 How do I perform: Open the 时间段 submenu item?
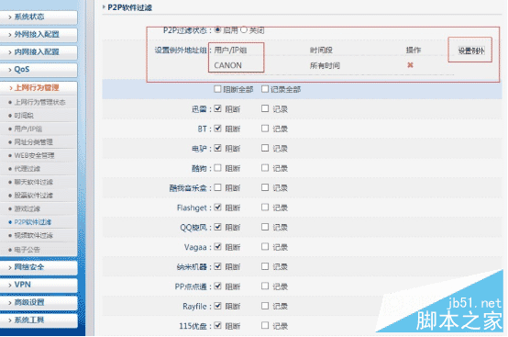click(24, 116)
